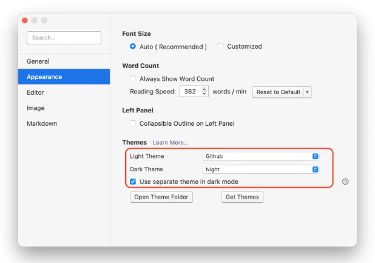
Task: Toggle Collapsible Outline on Left Panel
Action: pyautogui.click(x=133, y=123)
